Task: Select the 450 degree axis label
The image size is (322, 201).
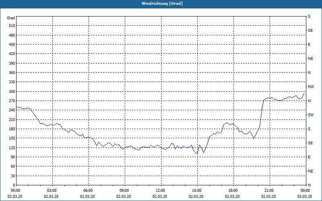Action: [x=12, y=45]
